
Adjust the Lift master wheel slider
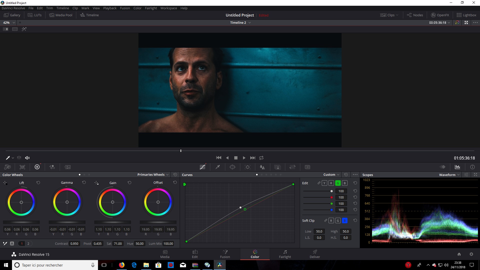21,222
